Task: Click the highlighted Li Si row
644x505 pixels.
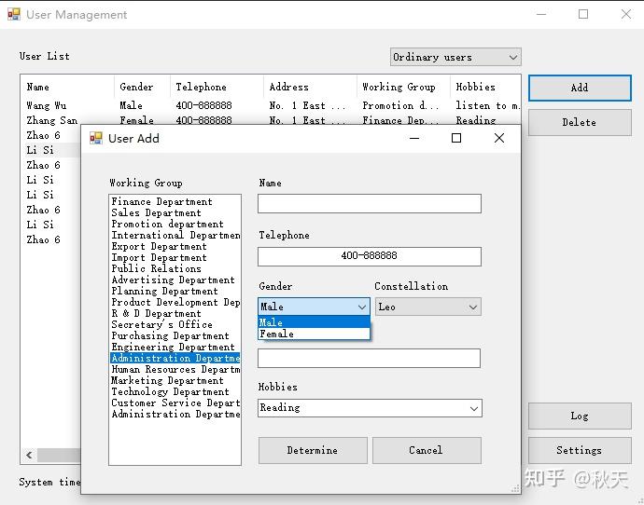Action: 51,150
